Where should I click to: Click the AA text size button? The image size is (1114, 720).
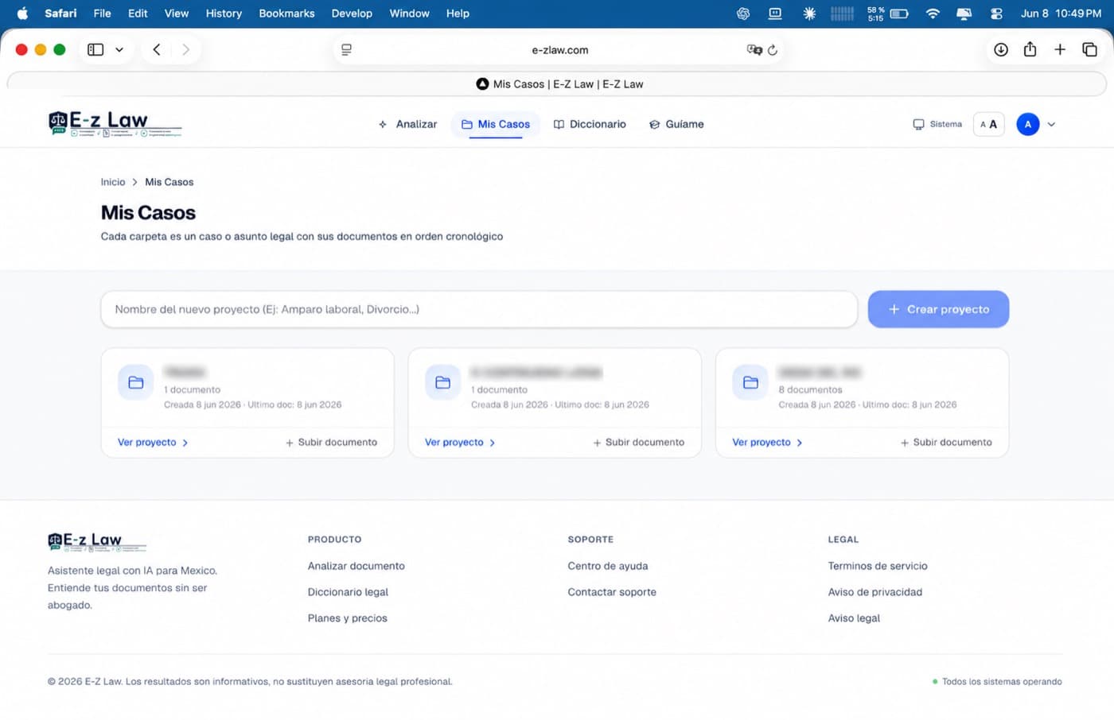[988, 124]
